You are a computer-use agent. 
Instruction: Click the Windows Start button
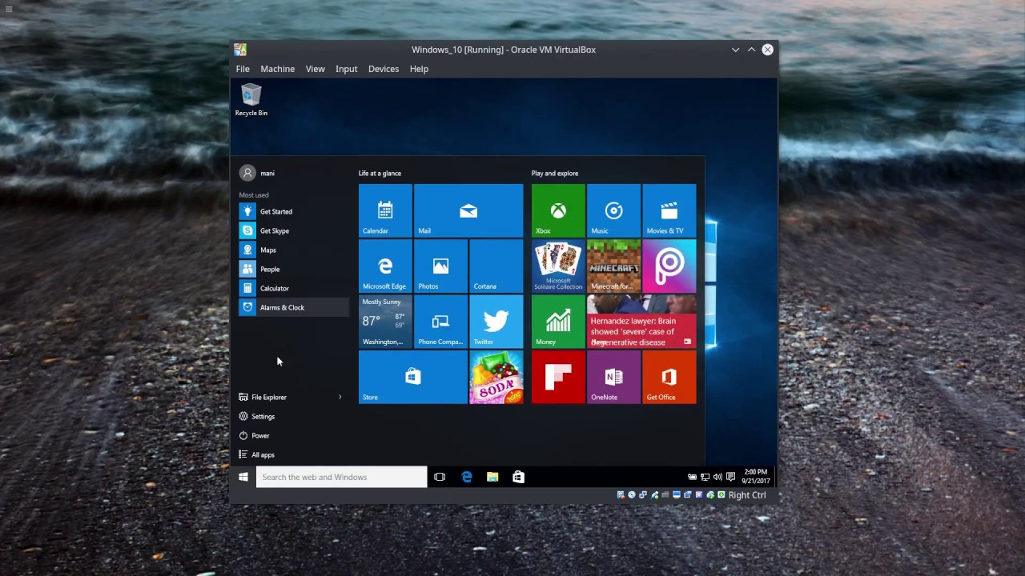pyautogui.click(x=243, y=477)
